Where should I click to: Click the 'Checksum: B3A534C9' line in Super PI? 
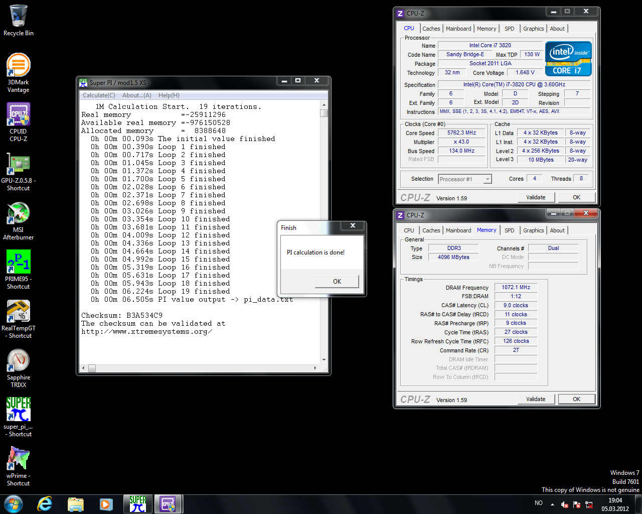coord(122,316)
